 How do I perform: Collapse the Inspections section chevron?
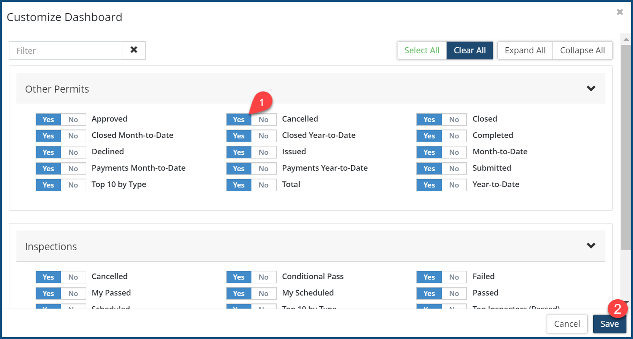[591, 246]
